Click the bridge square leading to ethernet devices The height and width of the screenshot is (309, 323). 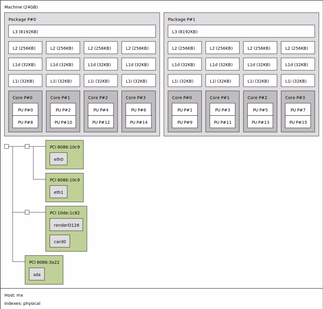27,146
